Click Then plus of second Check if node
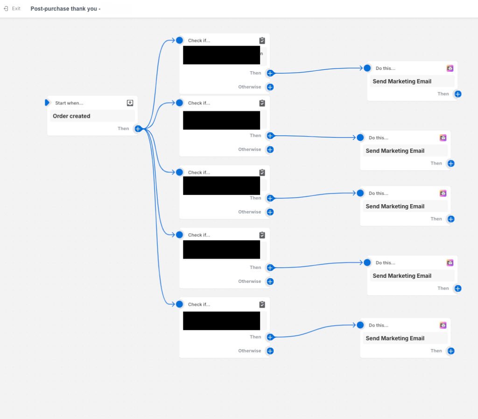Viewport: 478px width, 419px height. coord(270,136)
